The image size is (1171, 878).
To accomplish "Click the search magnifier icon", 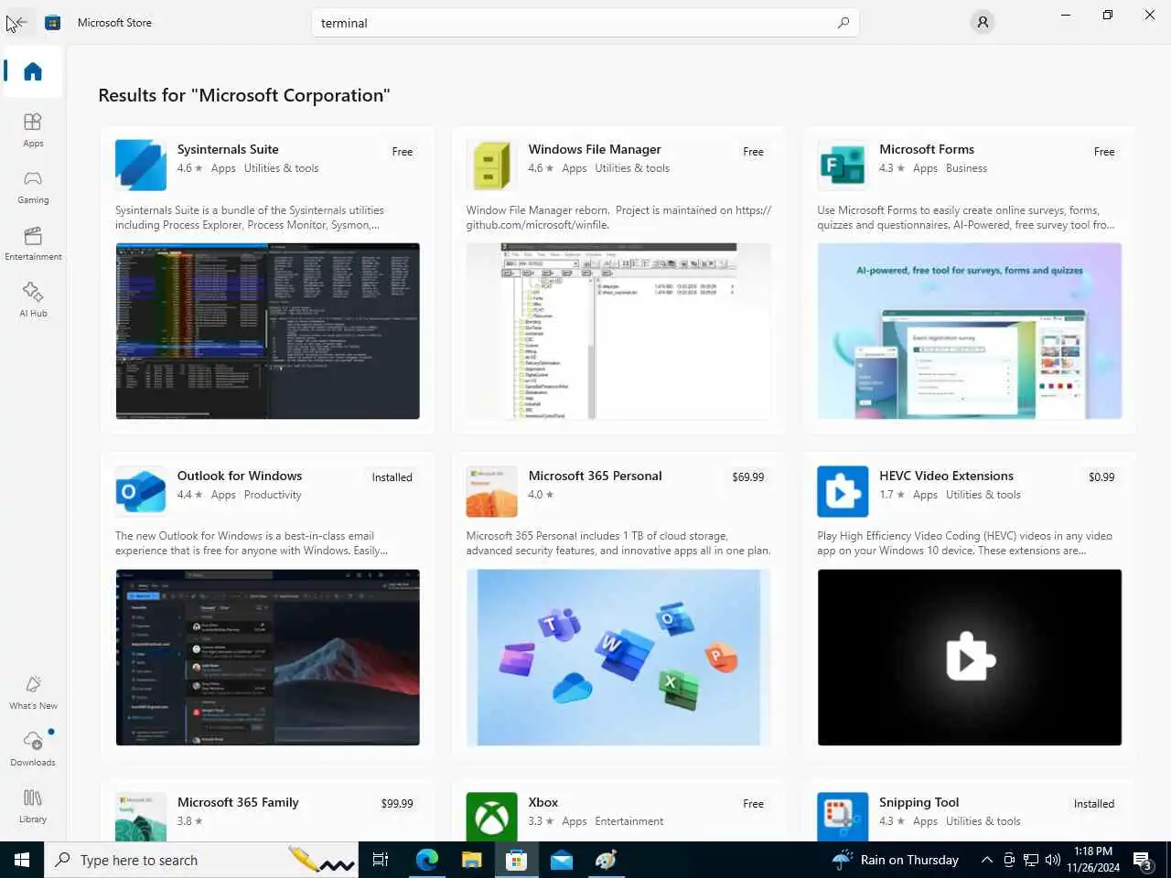I will pyautogui.click(x=843, y=23).
